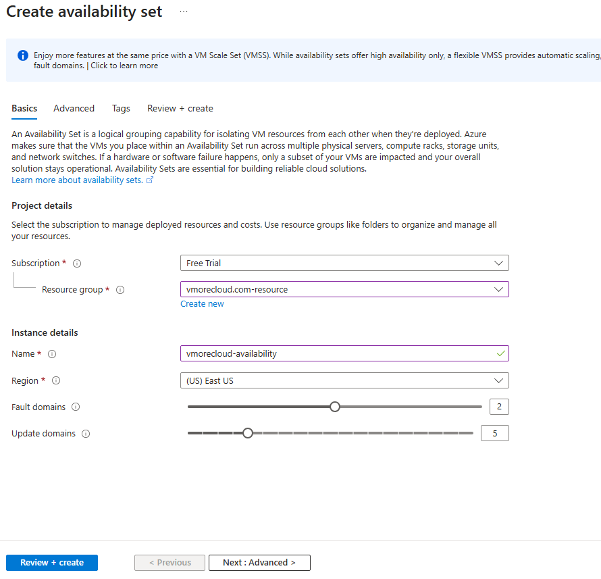Click the Name input field
Viewport: 601px width, 579px height.
pyautogui.click(x=338, y=353)
